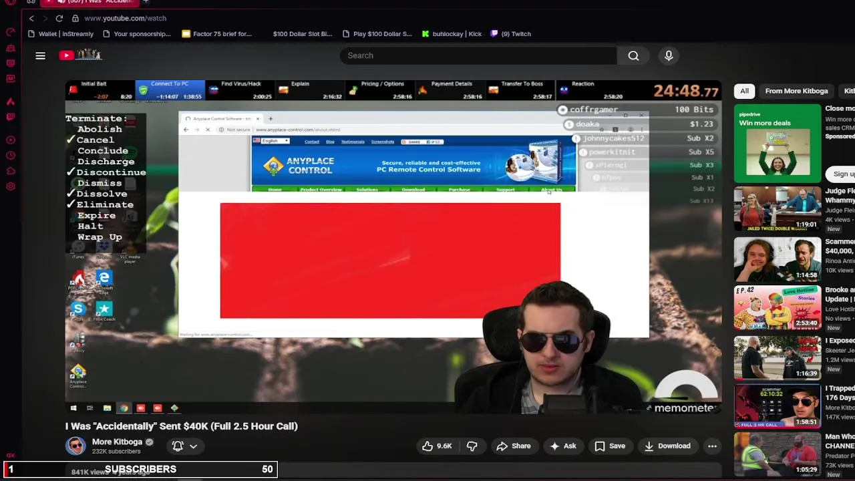
Task: Open the buhlockay Kick bookmark
Action: (452, 33)
